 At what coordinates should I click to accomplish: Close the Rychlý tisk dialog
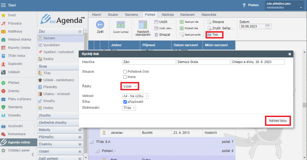pyautogui.click(x=290, y=54)
